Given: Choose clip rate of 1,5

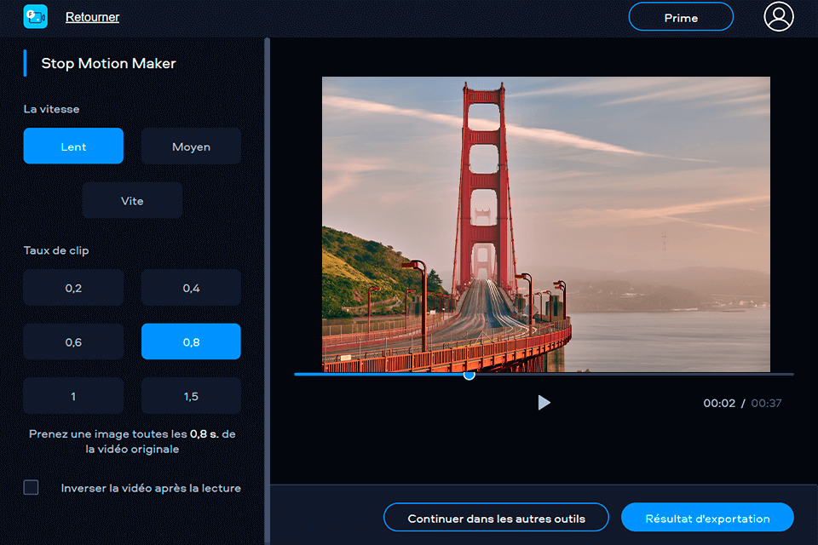Looking at the screenshot, I should click(191, 396).
